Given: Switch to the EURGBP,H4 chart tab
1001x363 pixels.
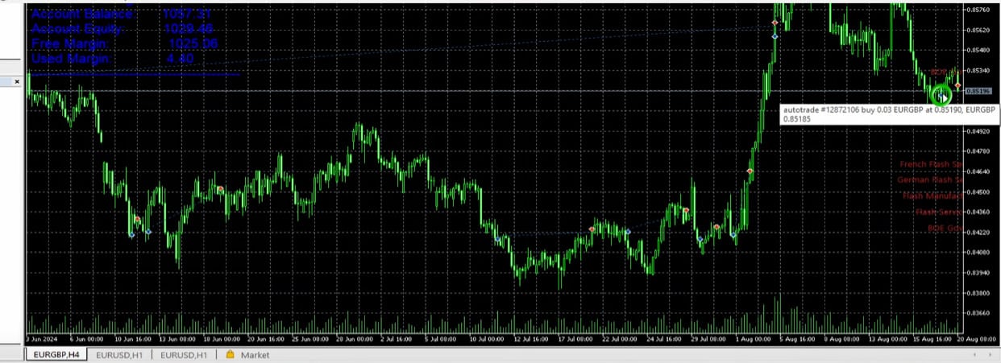Looking at the screenshot, I should (x=55, y=354).
